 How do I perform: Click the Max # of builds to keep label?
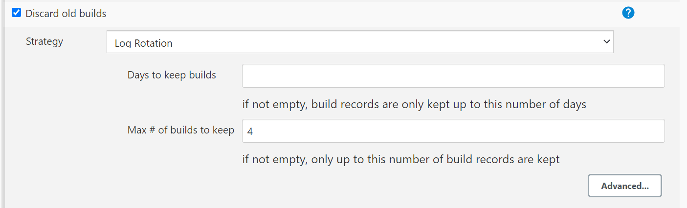point(180,130)
